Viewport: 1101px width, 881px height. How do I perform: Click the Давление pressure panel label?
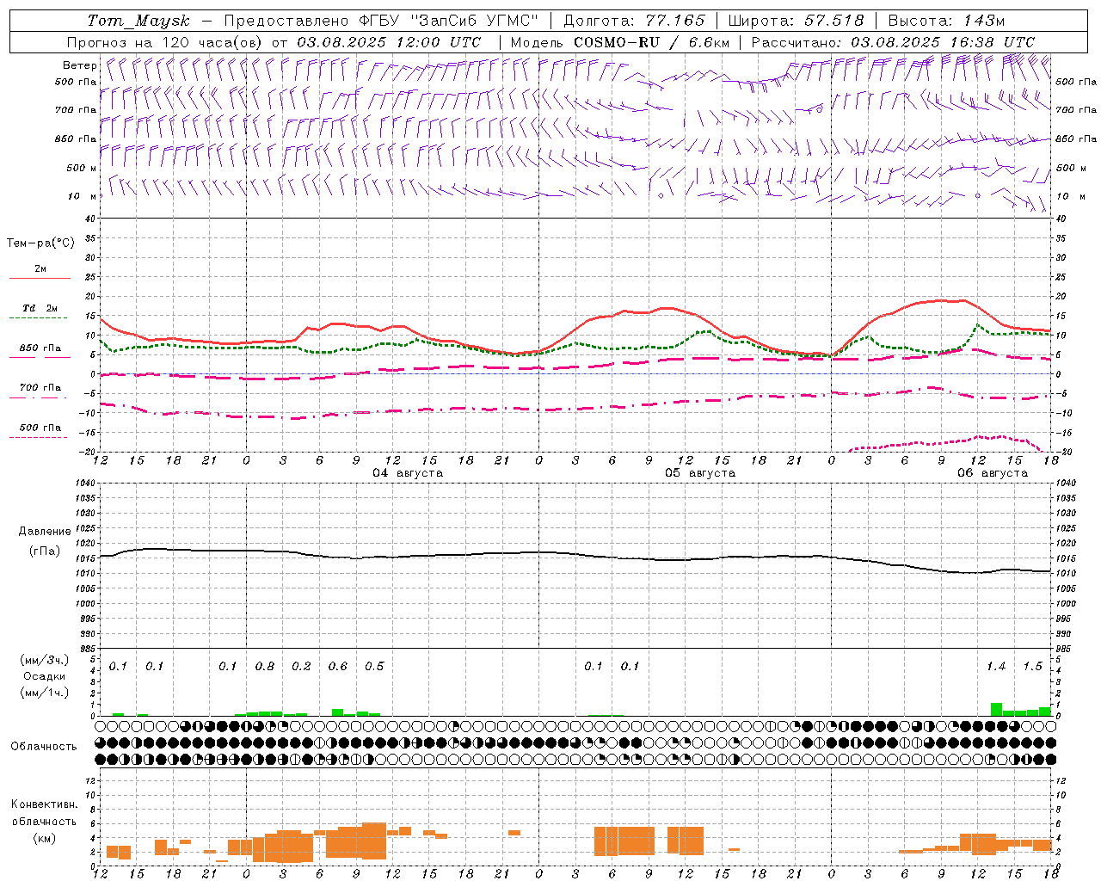coord(45,532)
